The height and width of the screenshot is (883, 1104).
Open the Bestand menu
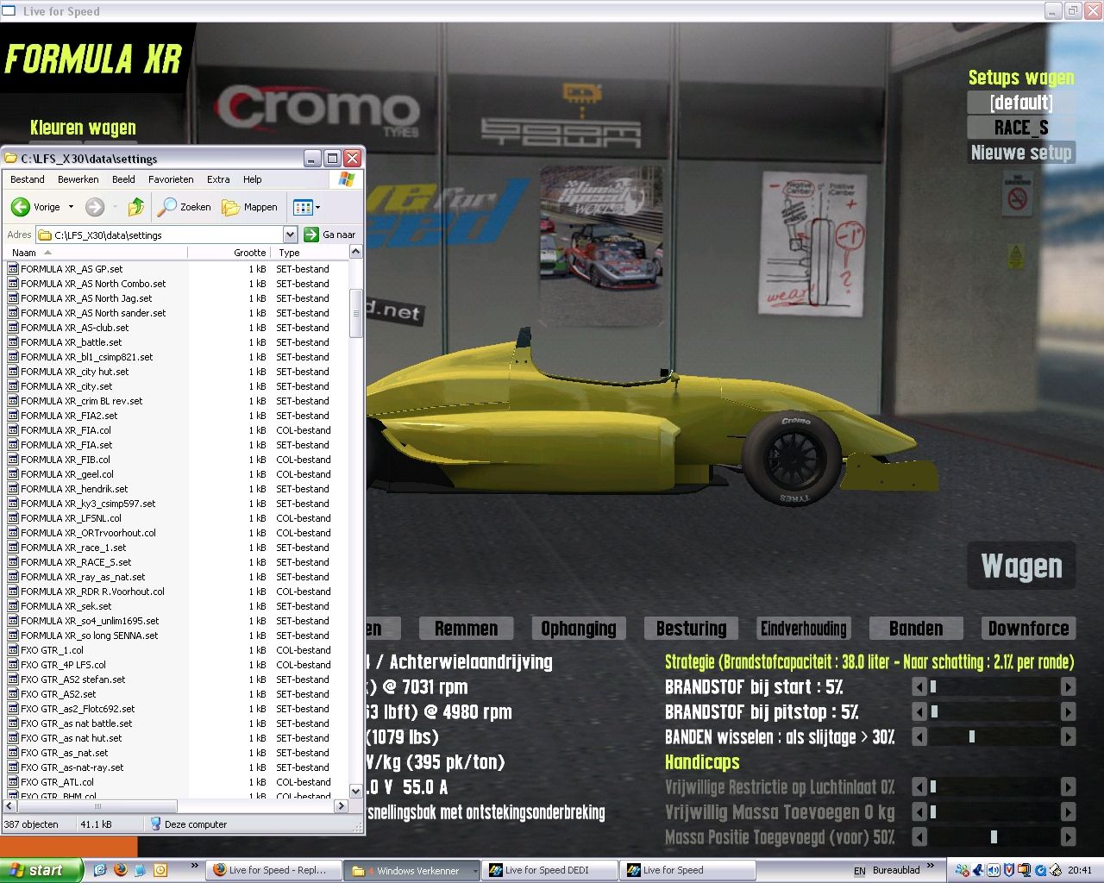[x=28, y=179]
